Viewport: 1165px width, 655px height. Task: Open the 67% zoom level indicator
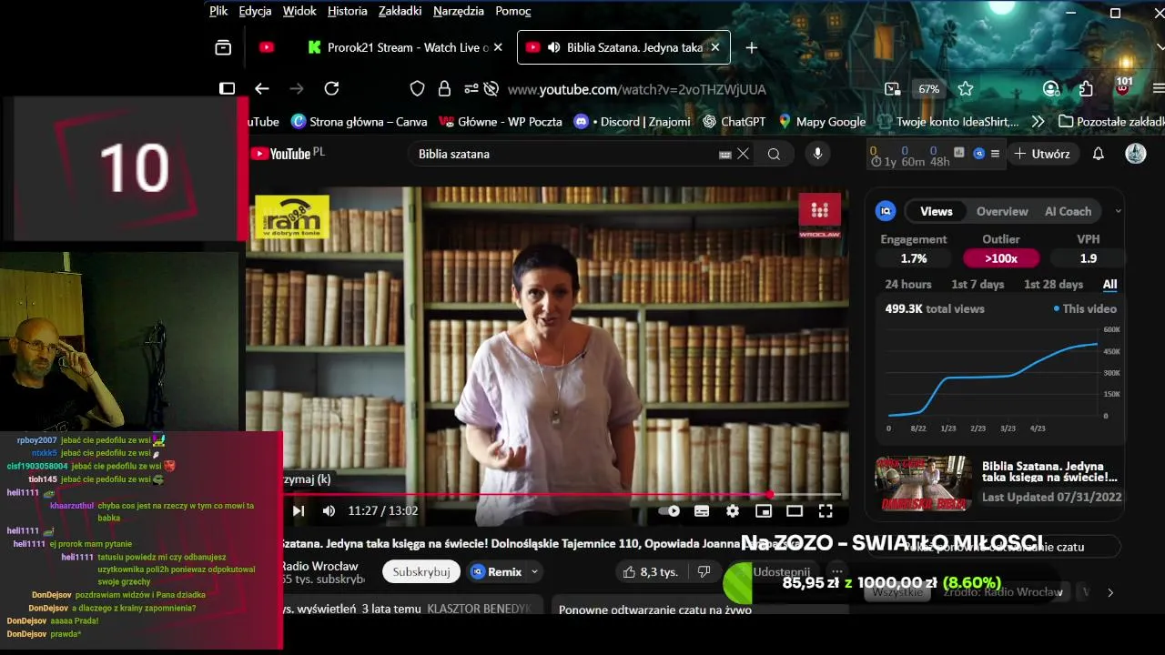[928, 89]
